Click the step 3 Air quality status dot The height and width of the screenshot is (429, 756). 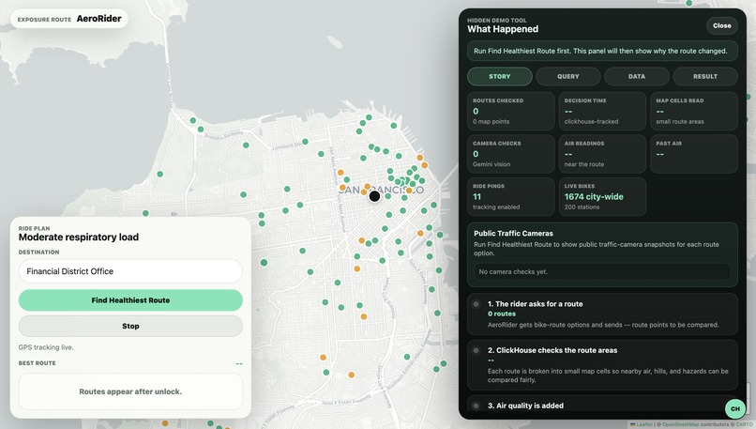(x=476, y=406)
